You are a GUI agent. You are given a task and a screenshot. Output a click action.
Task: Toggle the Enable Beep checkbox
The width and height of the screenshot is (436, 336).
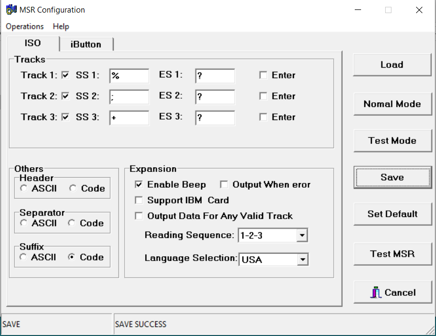(139, 185)
